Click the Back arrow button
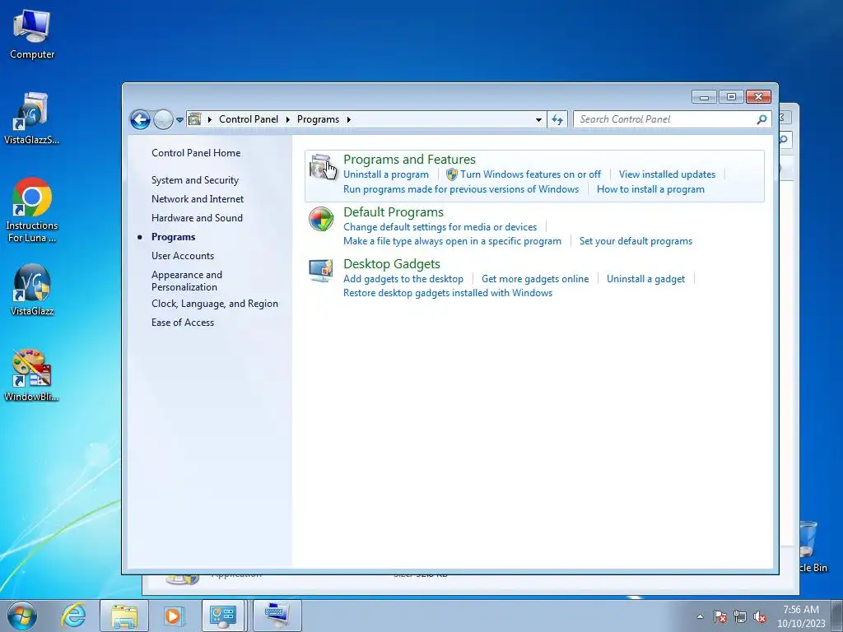The width and height of the screenshot is (843, 632). coord(140,119)
